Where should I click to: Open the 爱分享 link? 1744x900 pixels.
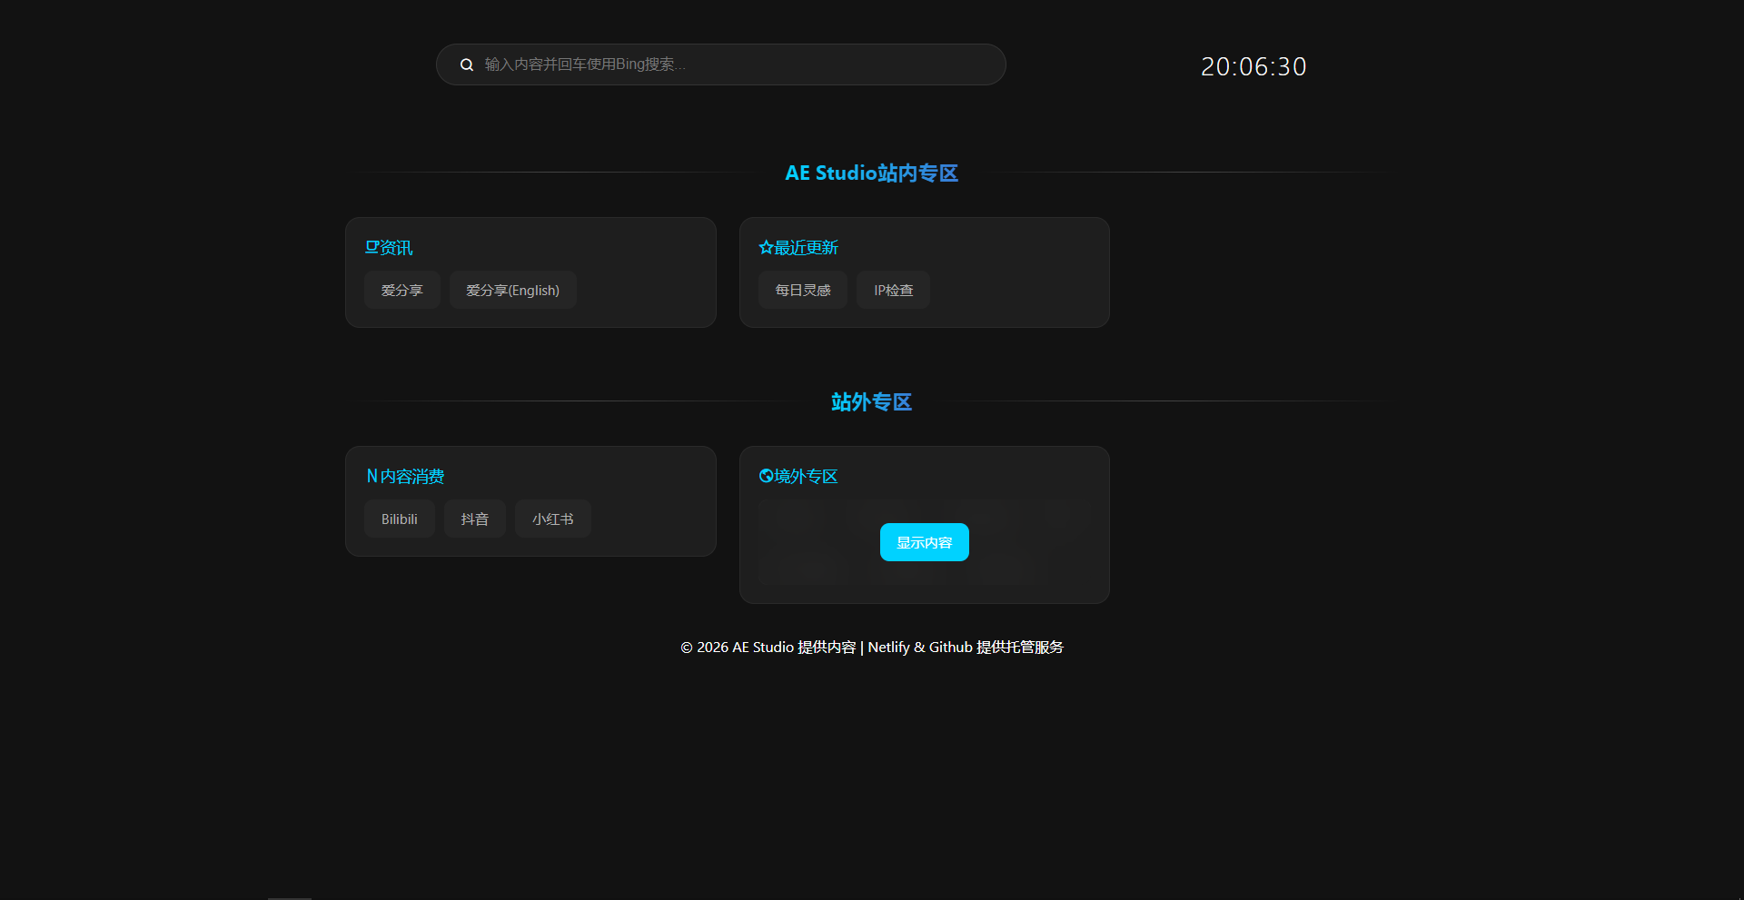401,291
